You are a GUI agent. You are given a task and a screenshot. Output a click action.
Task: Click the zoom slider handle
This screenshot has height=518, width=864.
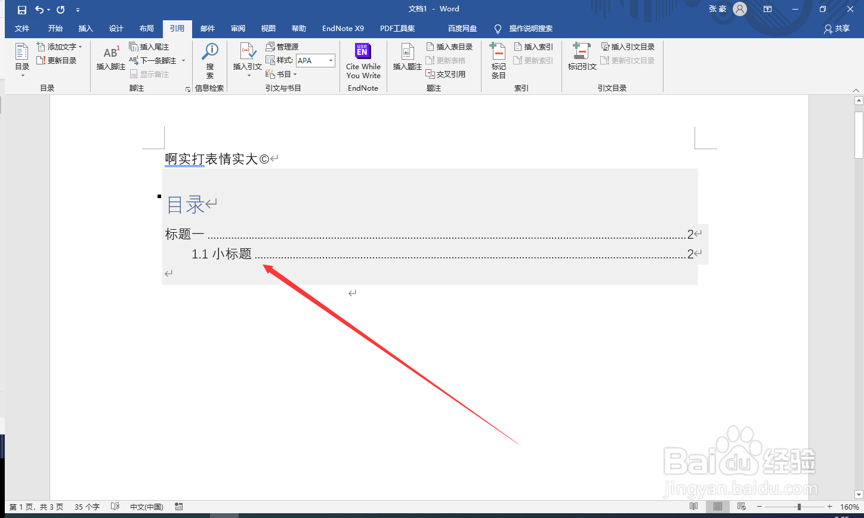pos(799,507)
